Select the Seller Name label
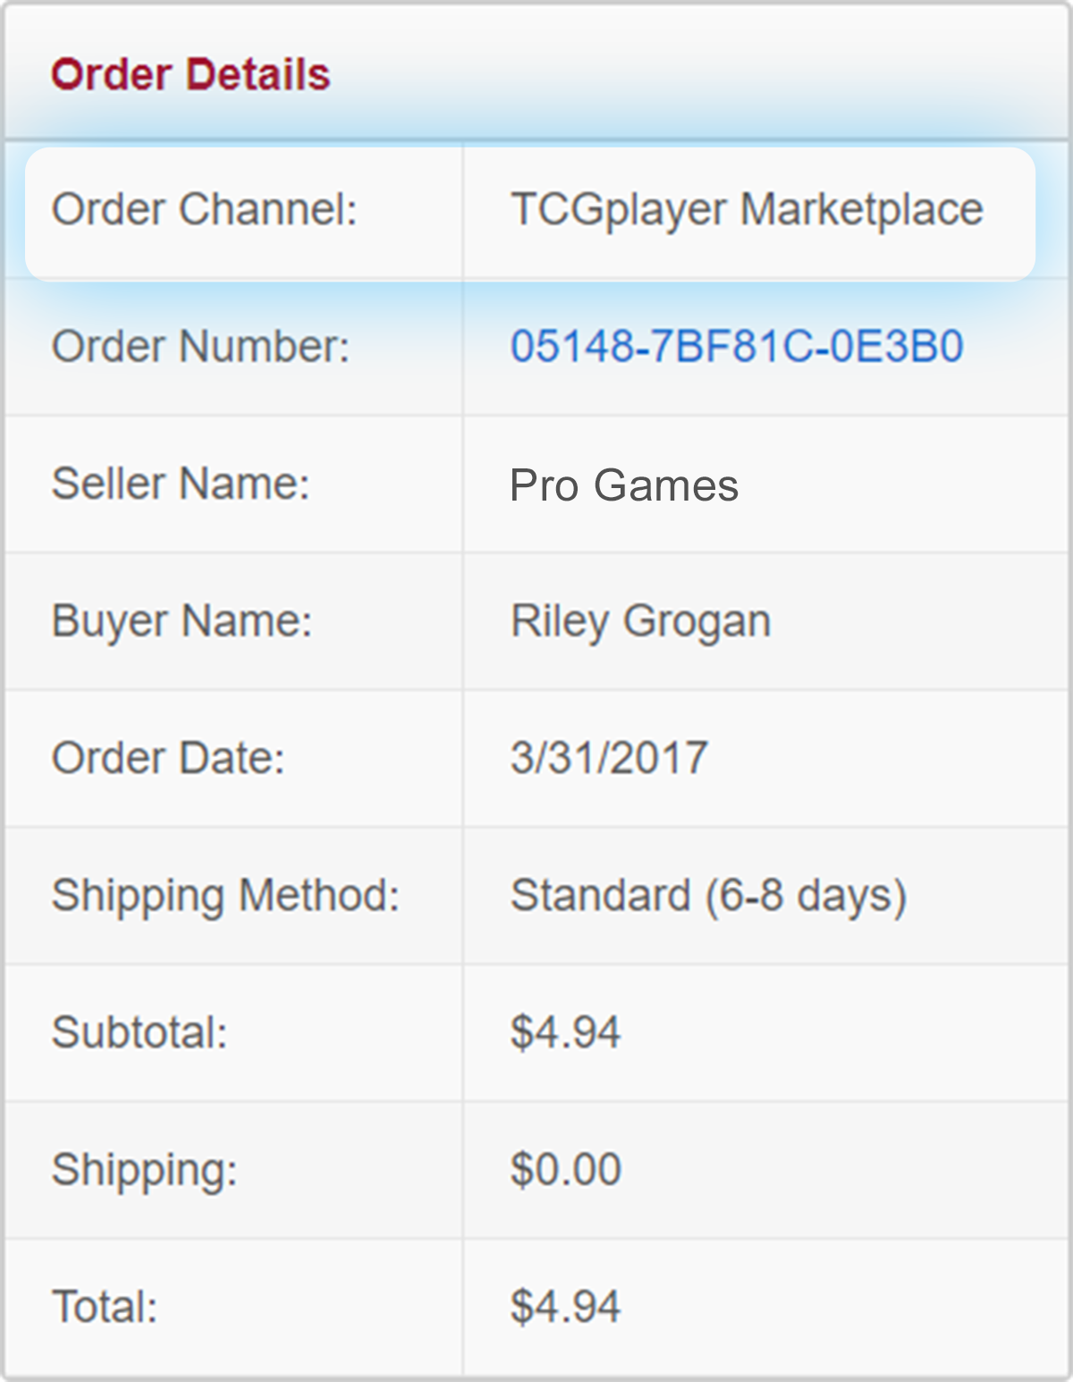 (181, 484)
